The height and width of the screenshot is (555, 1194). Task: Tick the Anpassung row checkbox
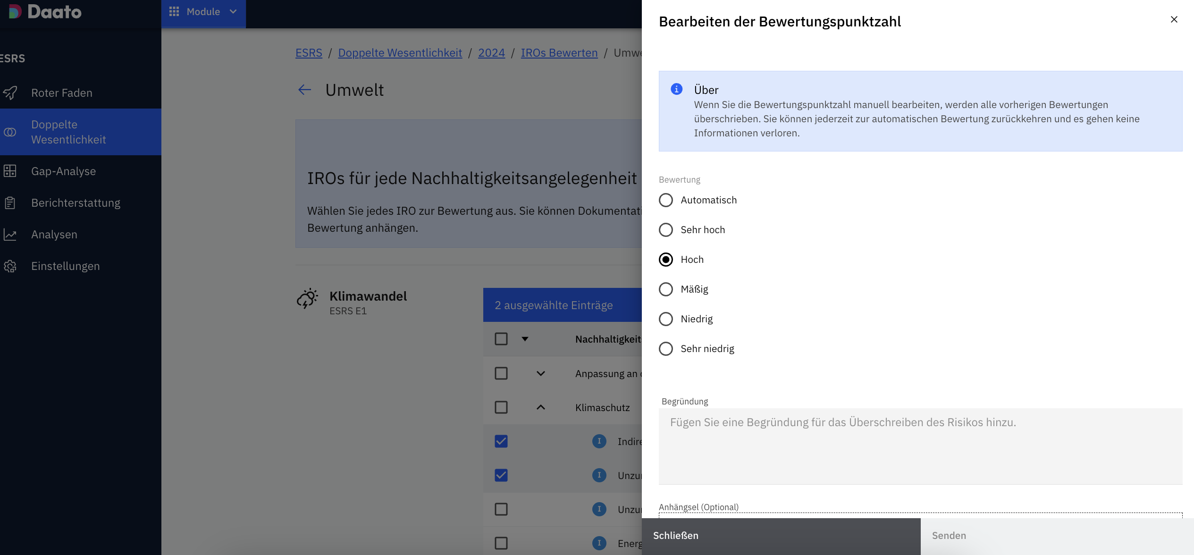click(x=501, y=373)
